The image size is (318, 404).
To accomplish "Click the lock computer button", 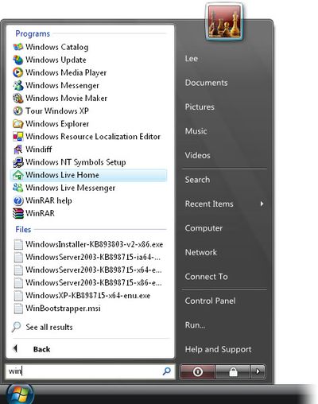I will click(x=233, y=371).
